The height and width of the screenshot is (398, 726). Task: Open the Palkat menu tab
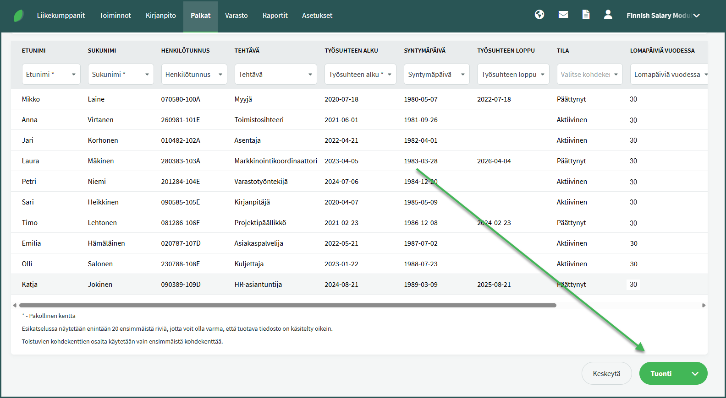(200, 16)
